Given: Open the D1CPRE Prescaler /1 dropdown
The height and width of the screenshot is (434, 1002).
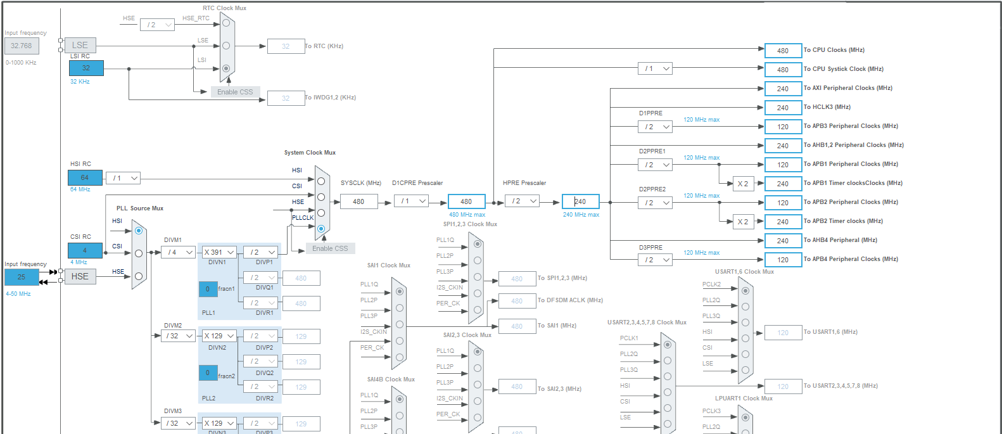Looking at the screenshot, I should point(411,201).
